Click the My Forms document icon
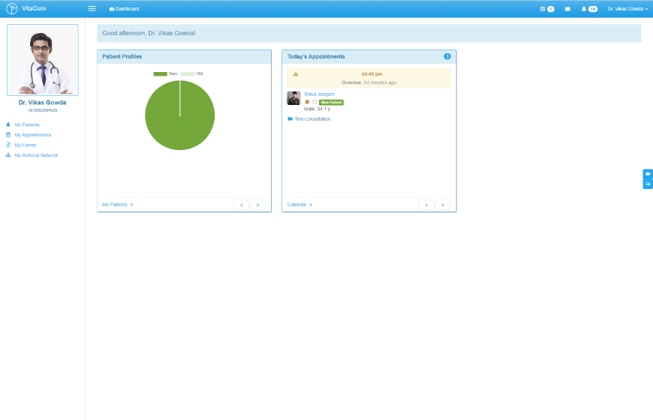 (x=8, y=145)
